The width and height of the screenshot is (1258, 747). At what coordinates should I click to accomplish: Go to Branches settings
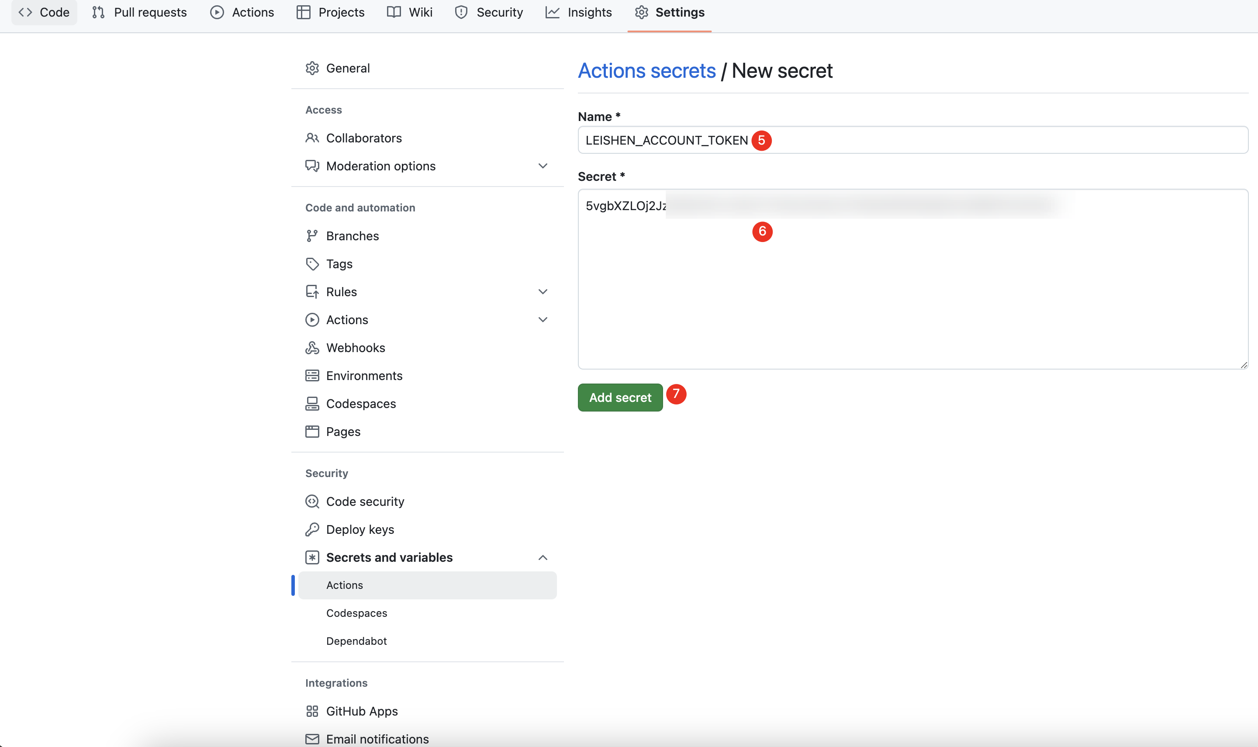(x=427, y=235)
